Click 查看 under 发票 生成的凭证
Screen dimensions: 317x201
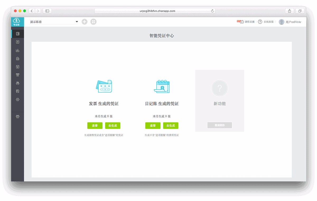(x=95, y=126)
